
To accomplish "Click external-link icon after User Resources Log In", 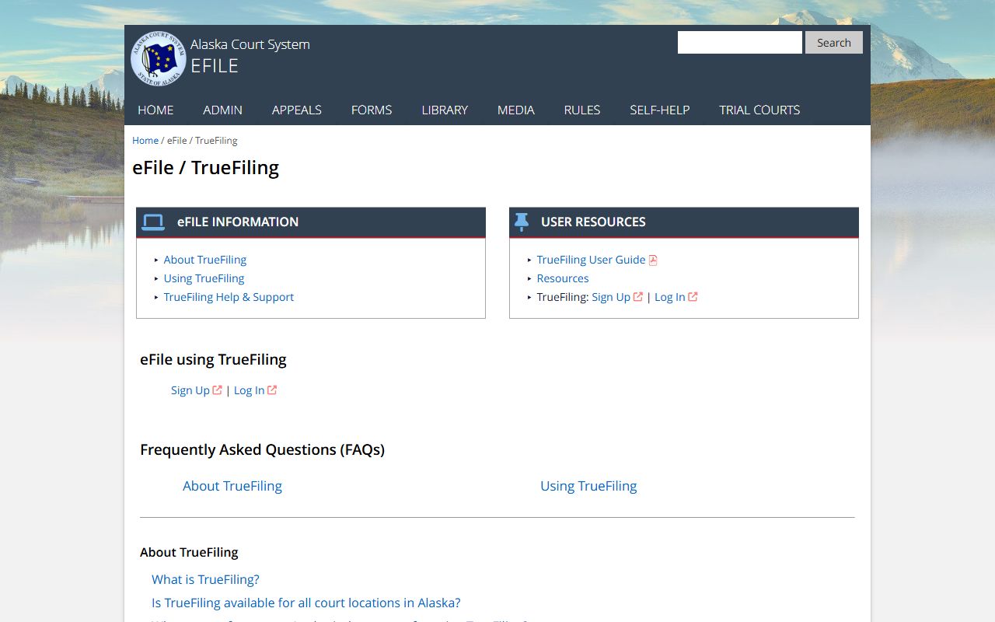I will (x=693, y=297).
